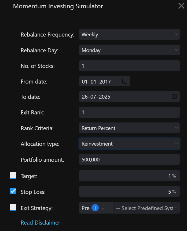Open the Pre exit strategy type dropdown

point(96,208)
